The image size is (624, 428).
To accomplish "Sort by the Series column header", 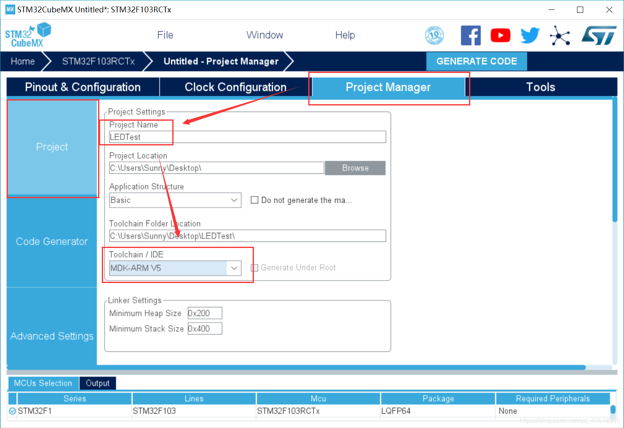I will pos(75,399).
